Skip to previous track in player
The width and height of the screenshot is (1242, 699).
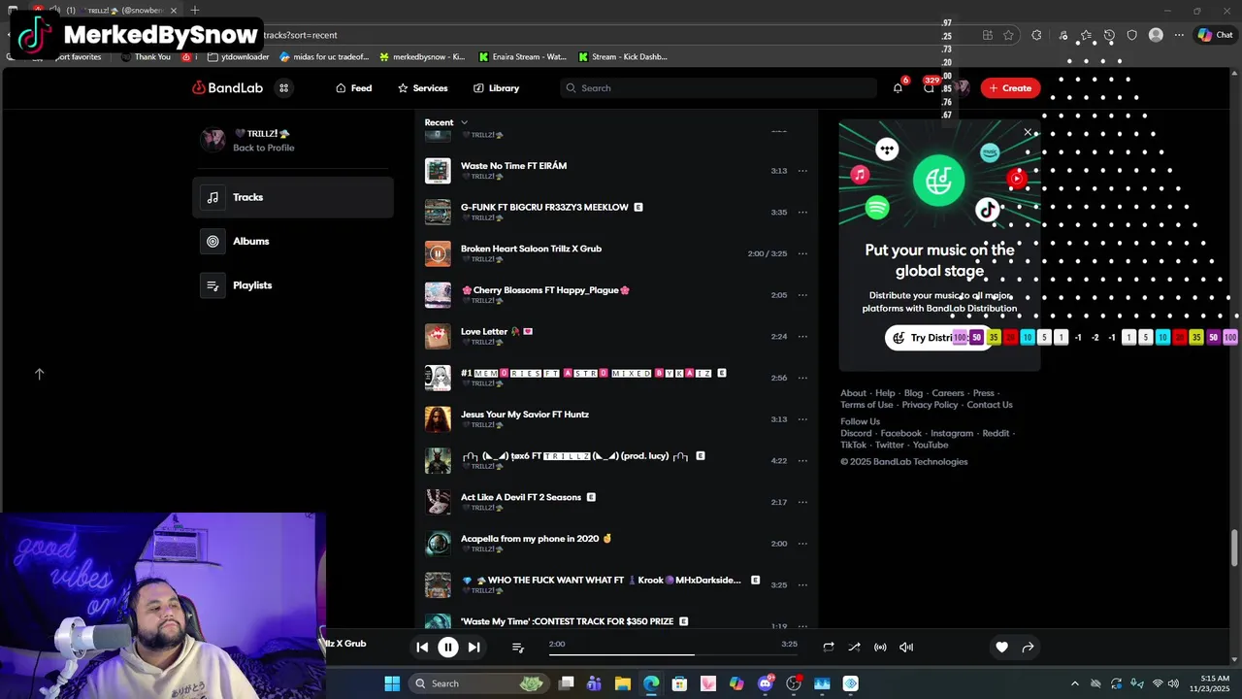pos(422,648)
